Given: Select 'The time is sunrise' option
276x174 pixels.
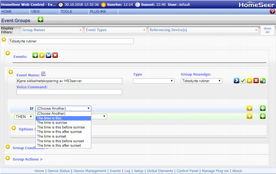Looking at the screenshot, I should (x=52, y=123).
